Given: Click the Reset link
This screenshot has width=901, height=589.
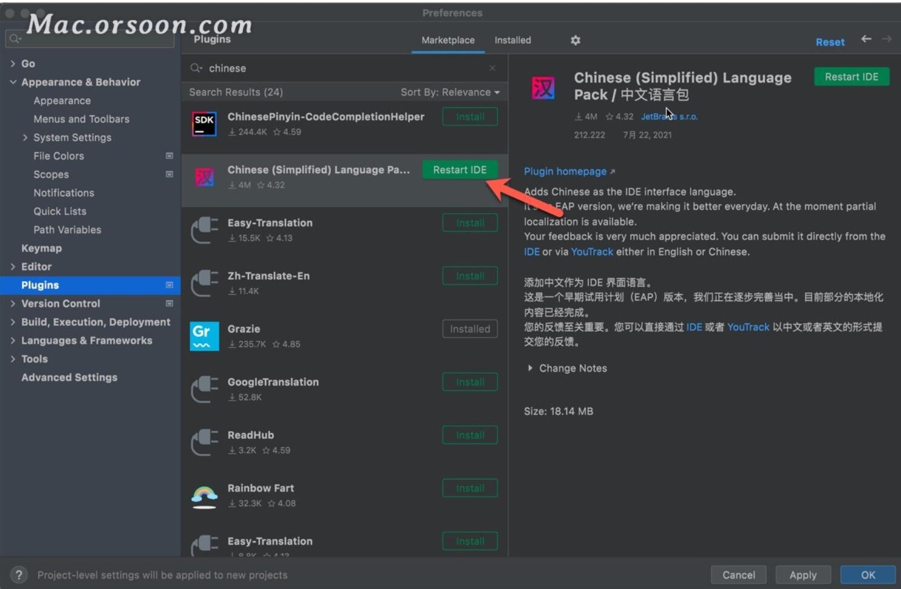Looking at the screenshot, I should coord(830,42).
